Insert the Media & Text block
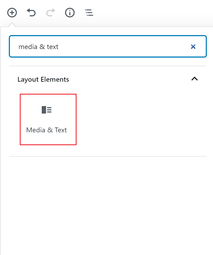Screen dimensions: 213x255 coord(48,119)
